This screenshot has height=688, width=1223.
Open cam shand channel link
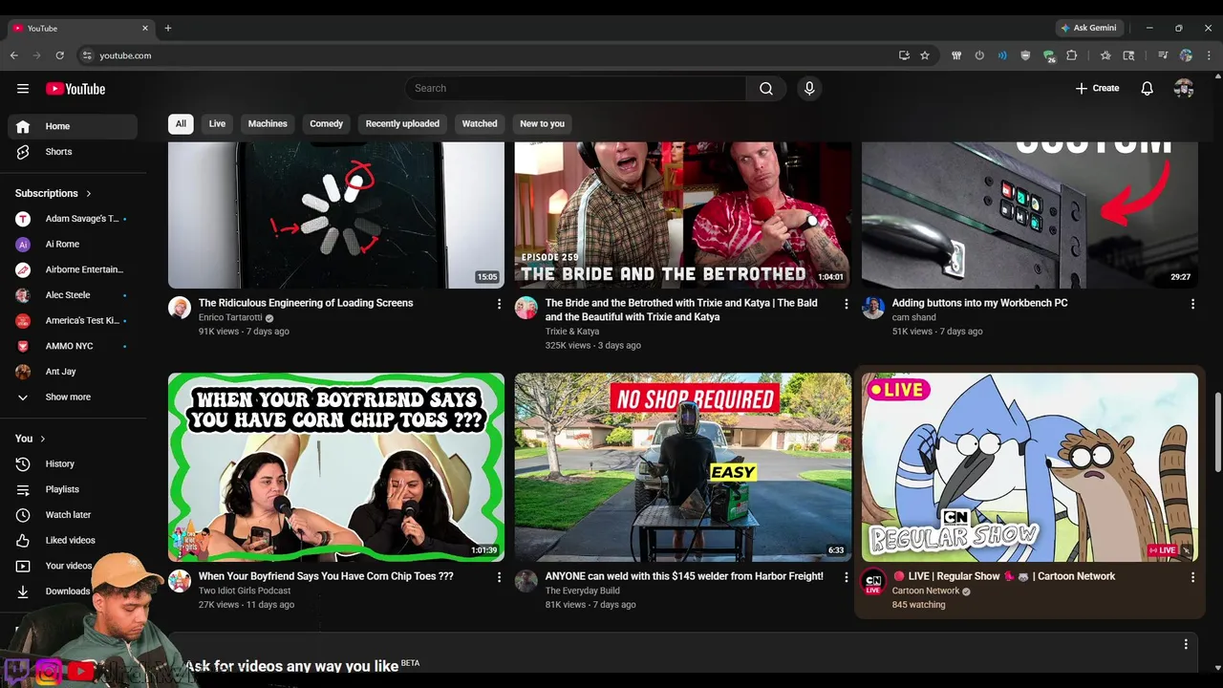pos(913,317)
